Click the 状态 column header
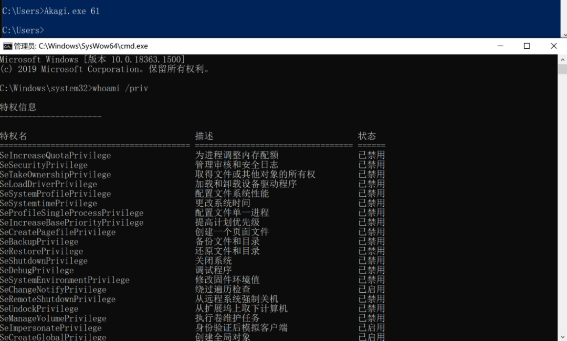Screen dimensions: 567x341 coord(366,135)
